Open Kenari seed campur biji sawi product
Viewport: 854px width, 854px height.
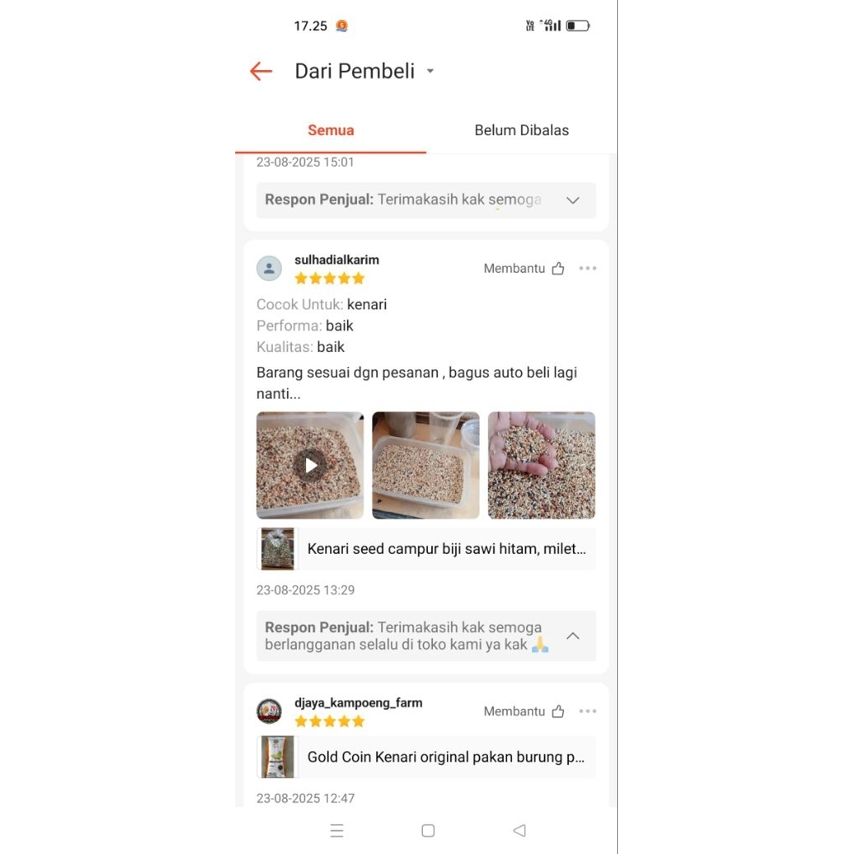pos(426,549)
